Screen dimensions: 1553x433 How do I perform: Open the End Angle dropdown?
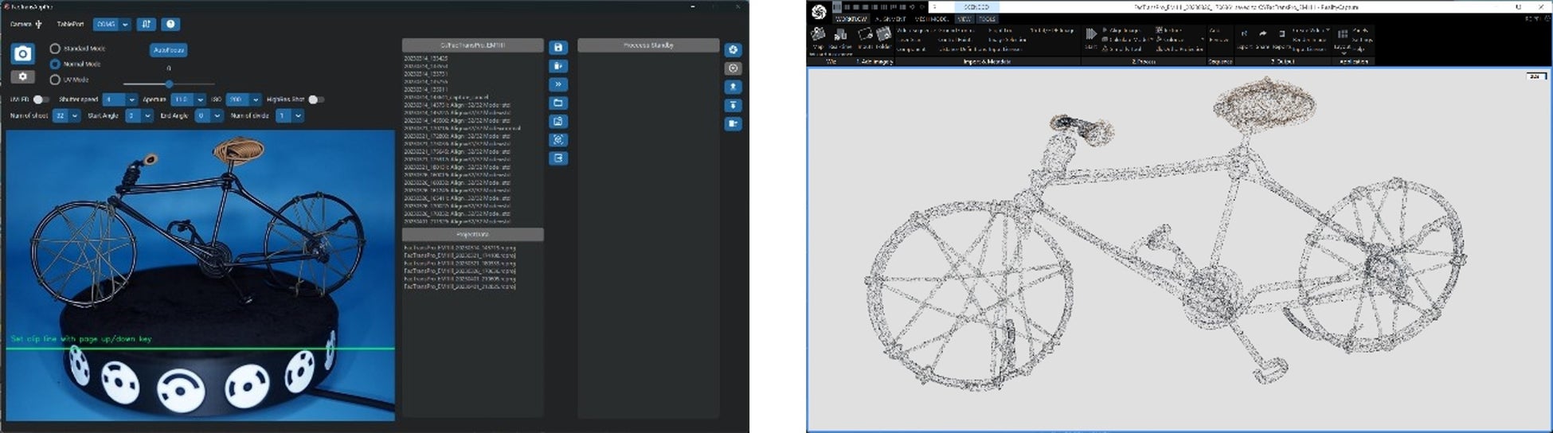[209, 115]
